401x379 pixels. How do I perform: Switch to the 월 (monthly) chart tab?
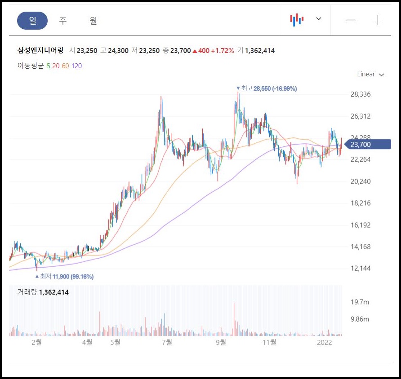point(93,20)
